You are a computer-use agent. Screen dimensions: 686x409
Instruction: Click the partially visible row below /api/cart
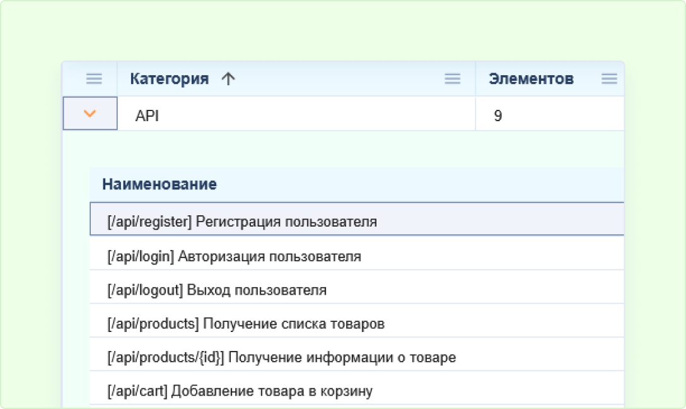pos(353,406)
